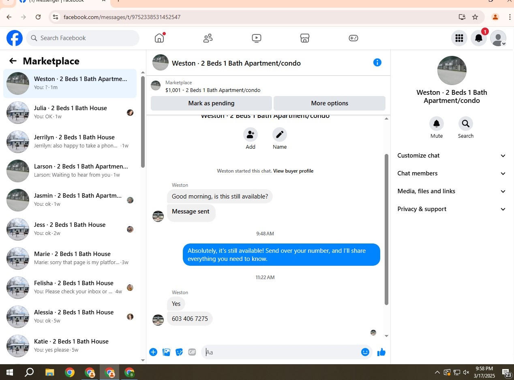Open the Friends icon in top navigation
Screen dimensions: 514x380
pyautogui.click(x=208, y=38)
